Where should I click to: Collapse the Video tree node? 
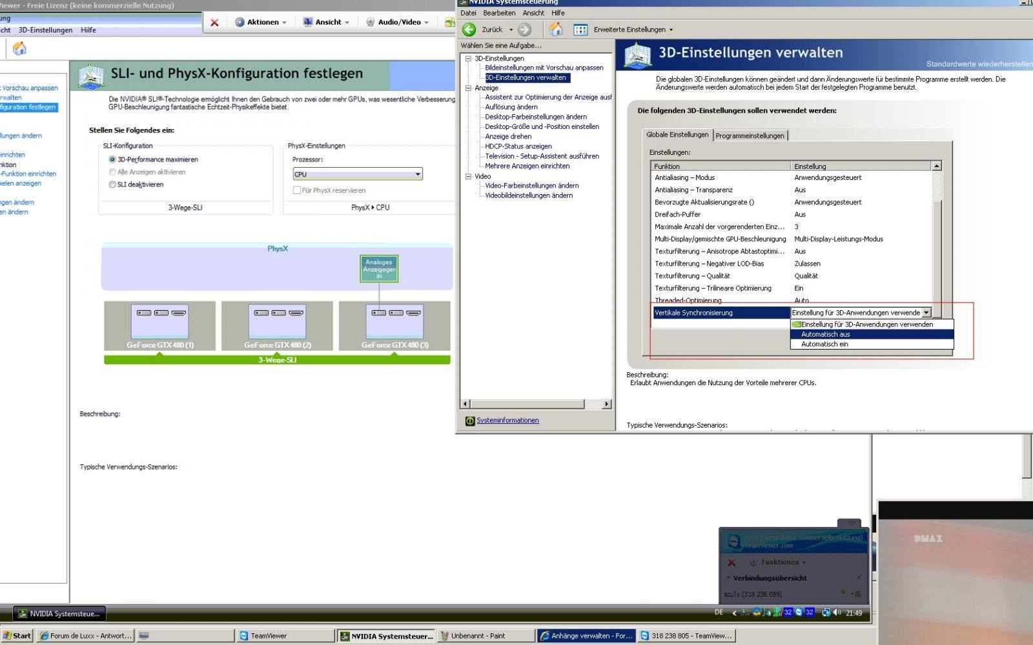coord(469,176)
